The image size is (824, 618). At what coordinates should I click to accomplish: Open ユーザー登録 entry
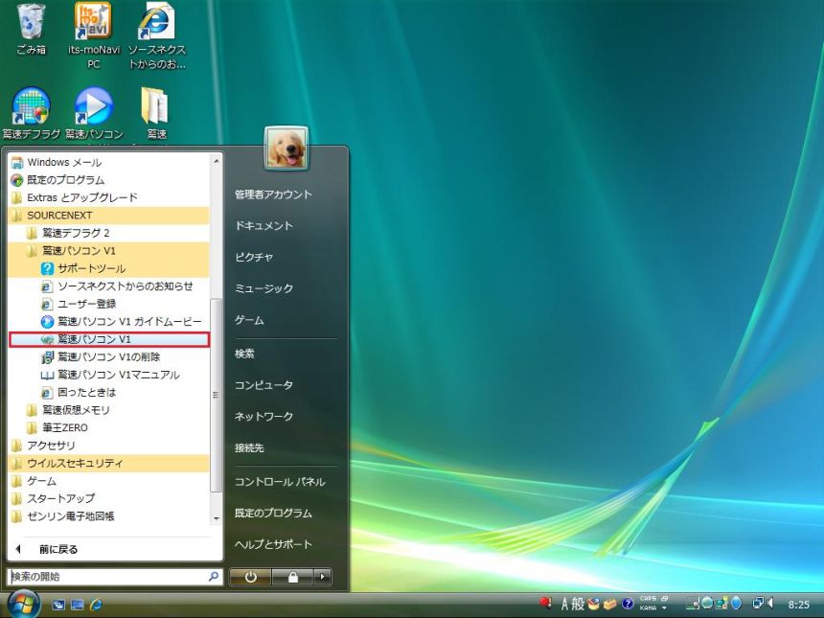click(109, 304)
